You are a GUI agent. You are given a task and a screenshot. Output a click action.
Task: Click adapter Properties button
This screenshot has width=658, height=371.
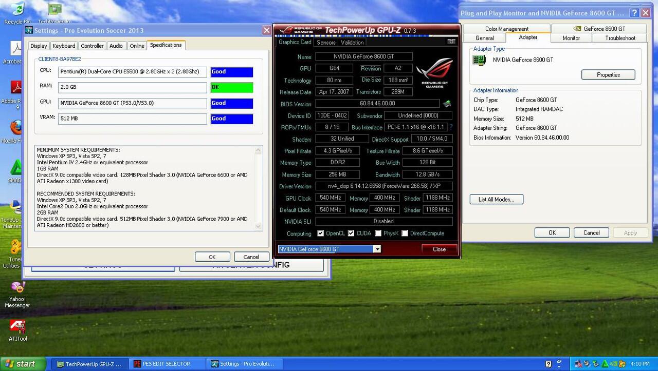tap(608, 75)
